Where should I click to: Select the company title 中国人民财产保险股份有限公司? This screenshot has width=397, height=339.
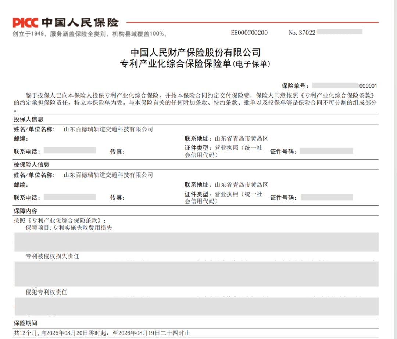coord(196,52)
